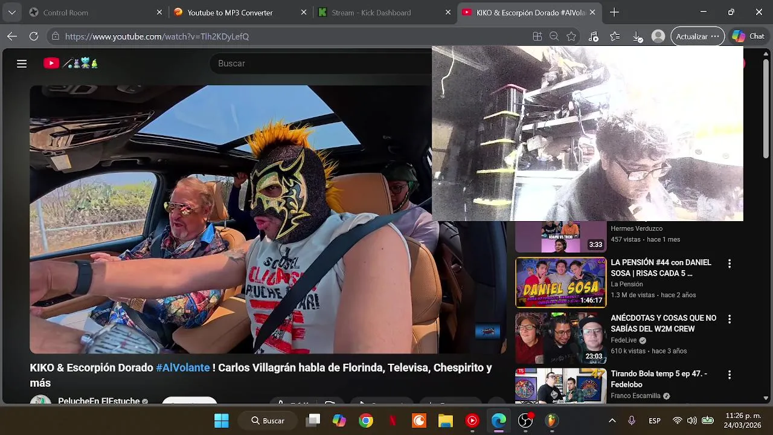Open Task View on the taskbar

(x=313, y=420)
